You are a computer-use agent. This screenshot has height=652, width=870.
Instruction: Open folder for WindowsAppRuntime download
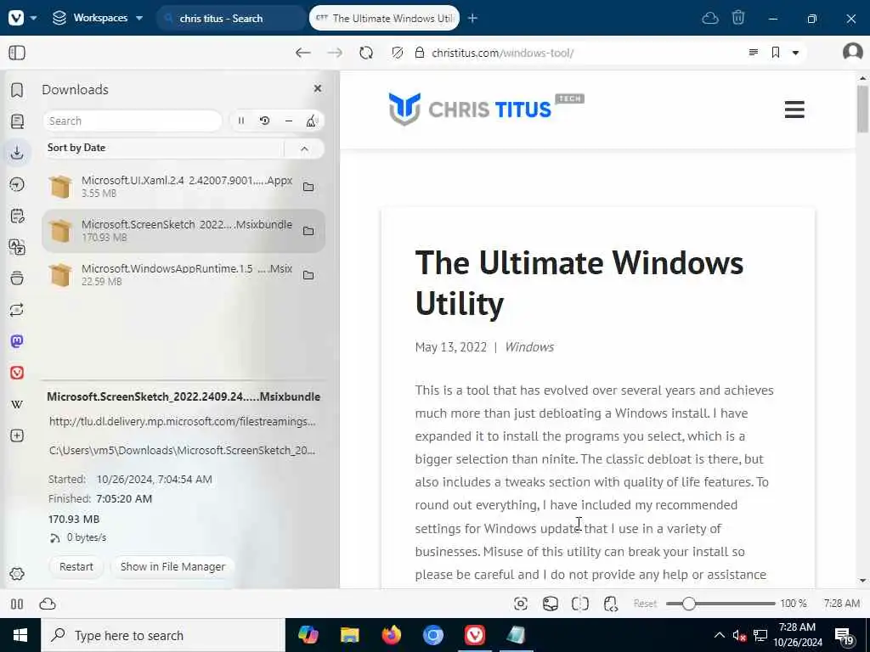[x=308, y=276]
